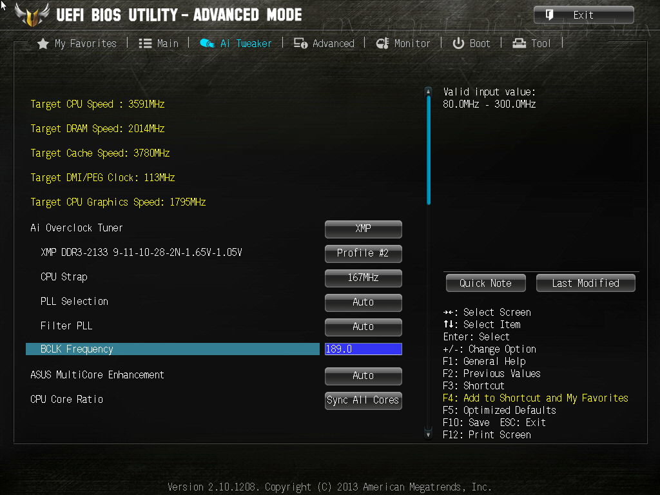Open the Filter PLL Auto dropdown

coord(364,327)
